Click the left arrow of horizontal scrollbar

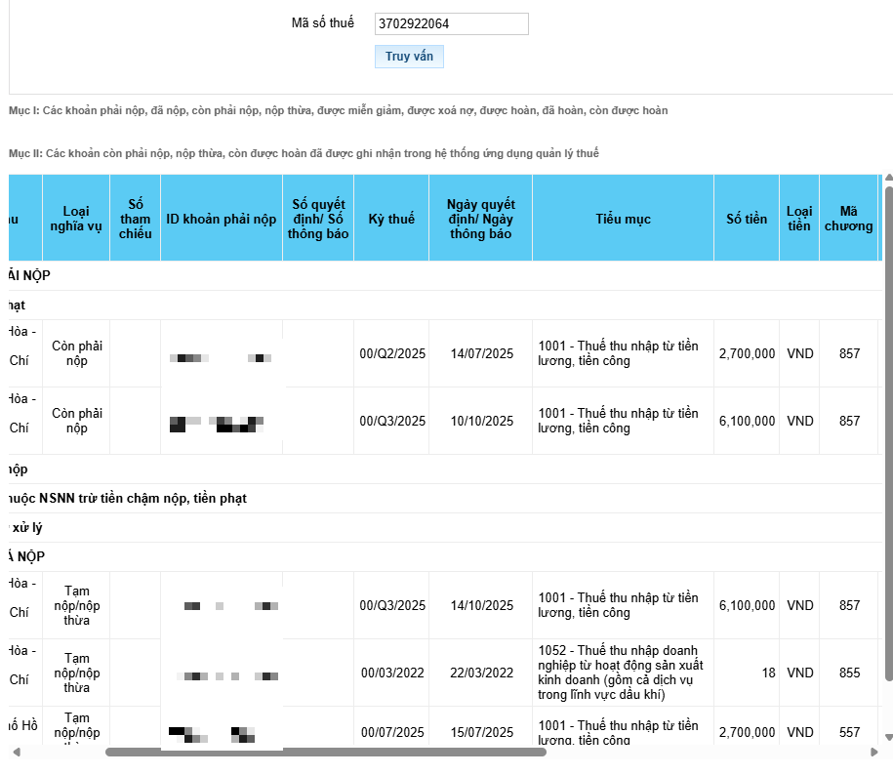(15, 752)
